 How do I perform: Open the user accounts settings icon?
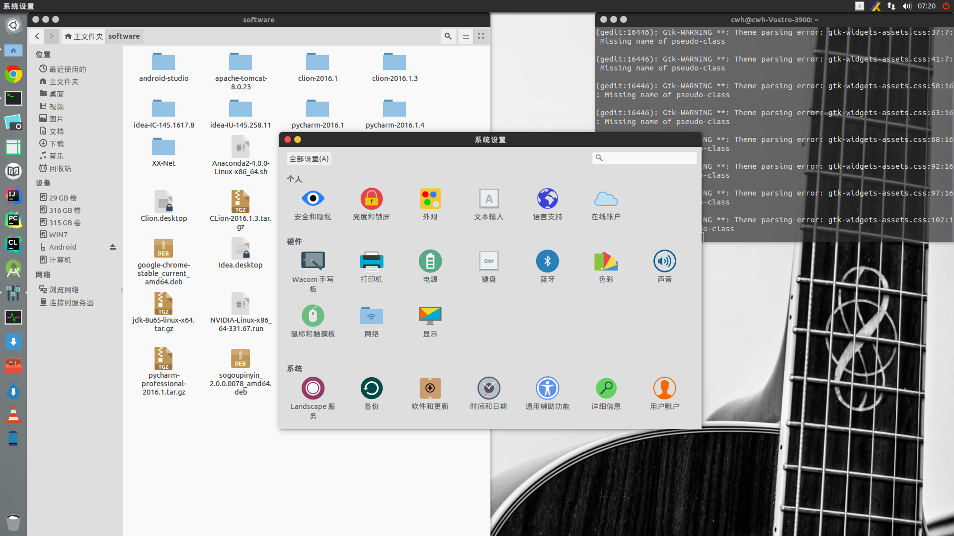(x=664, y=389)
